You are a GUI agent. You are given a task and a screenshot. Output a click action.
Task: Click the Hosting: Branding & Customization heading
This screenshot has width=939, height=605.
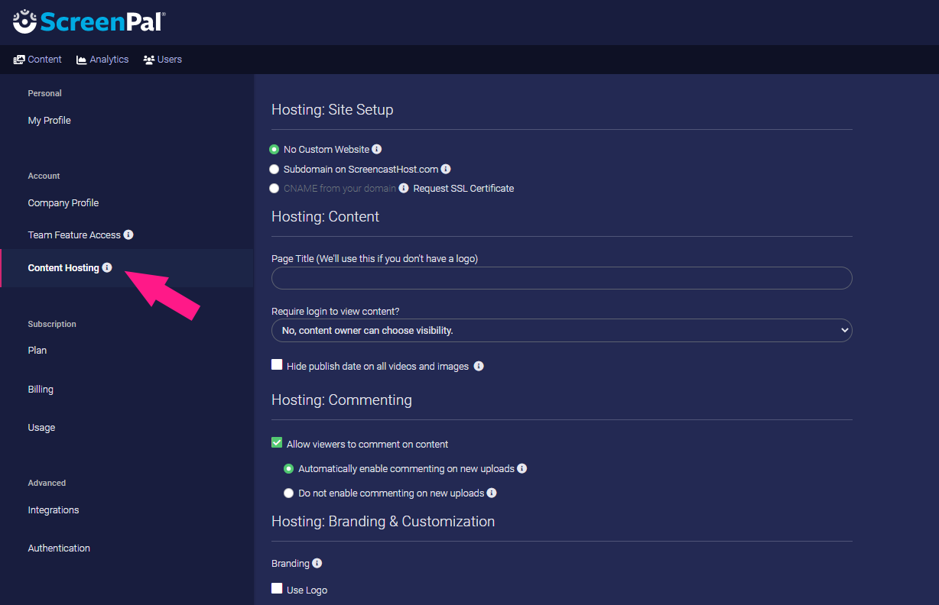(383, 521)
